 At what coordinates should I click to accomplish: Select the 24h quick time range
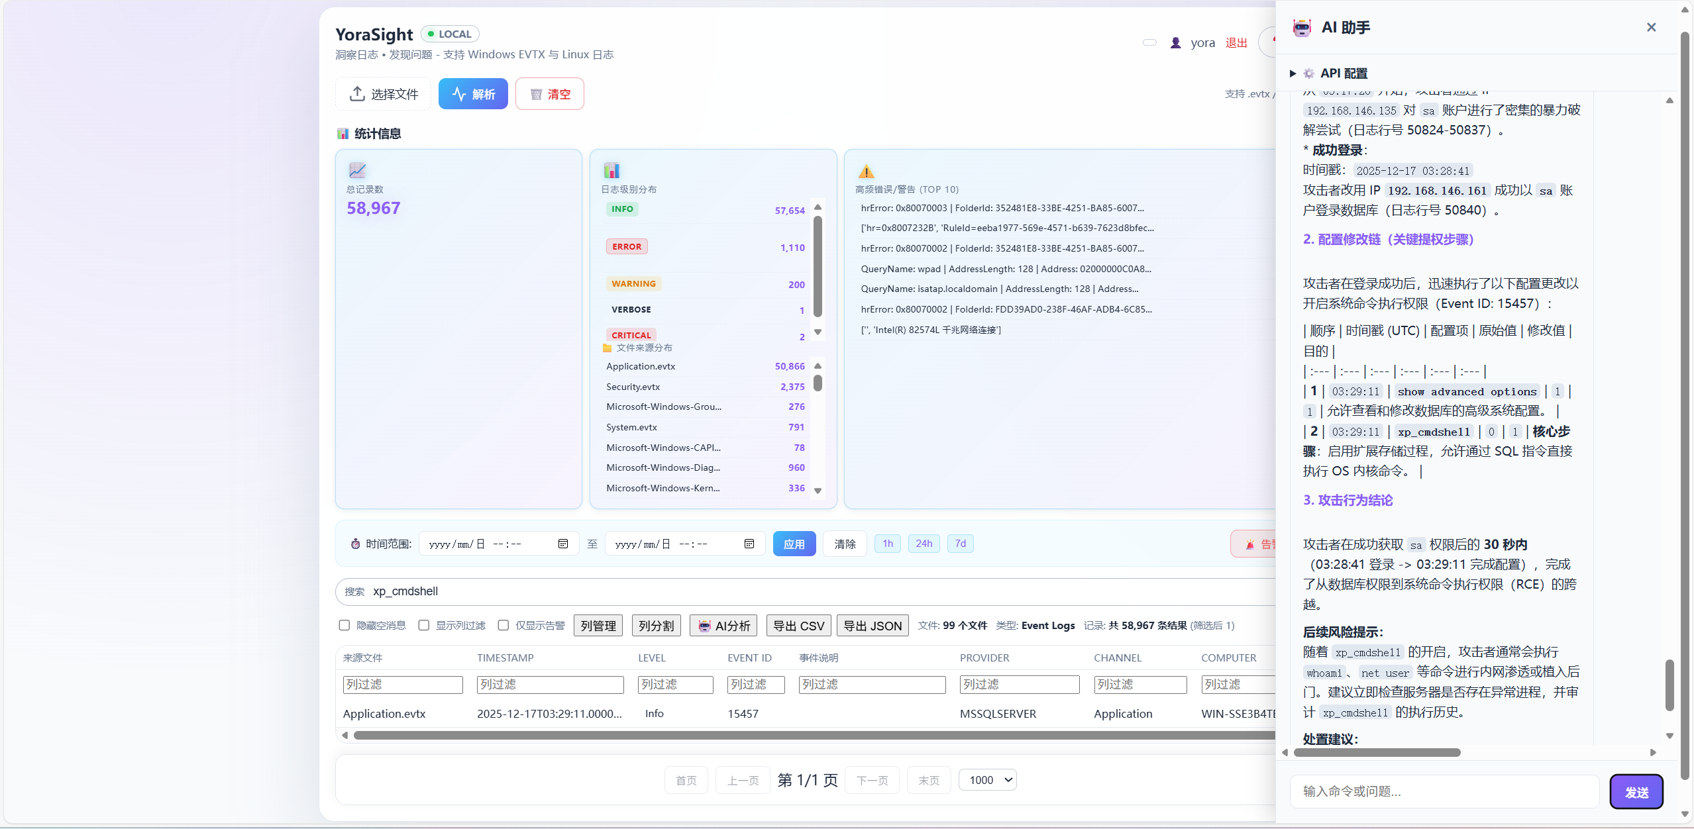924,544
